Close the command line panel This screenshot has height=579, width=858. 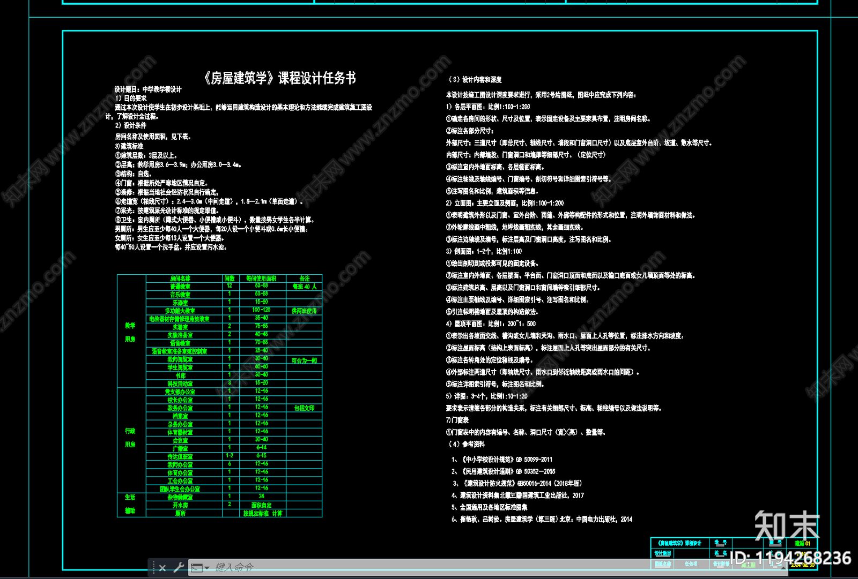(162, 568)
